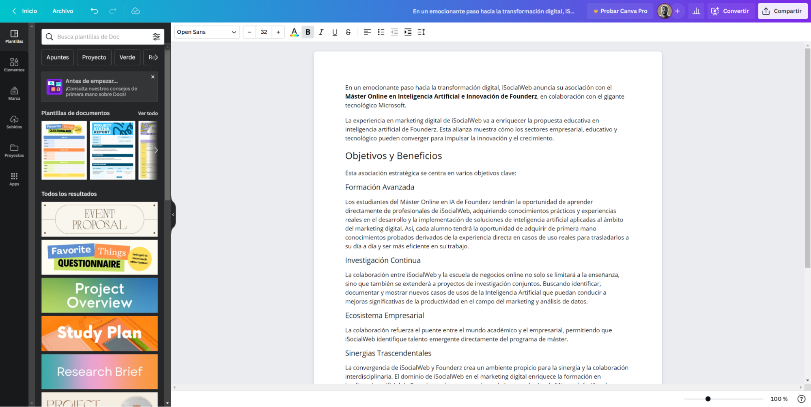This screenshot has width=811, height=407.
Task: Toggle italic formatting
Action: pos(321,32)
